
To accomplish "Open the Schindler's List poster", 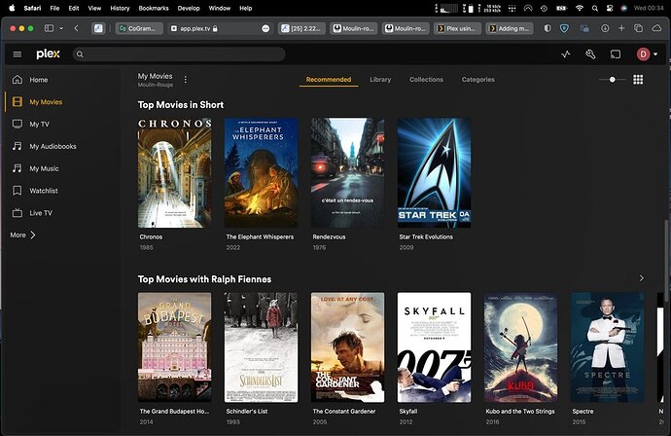I will (261, 347).
